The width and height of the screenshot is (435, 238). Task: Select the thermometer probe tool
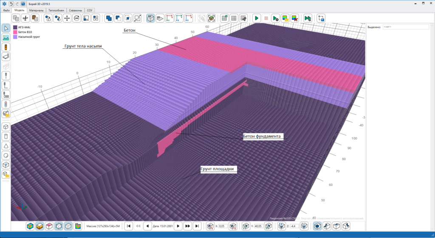tap(6, 104)
